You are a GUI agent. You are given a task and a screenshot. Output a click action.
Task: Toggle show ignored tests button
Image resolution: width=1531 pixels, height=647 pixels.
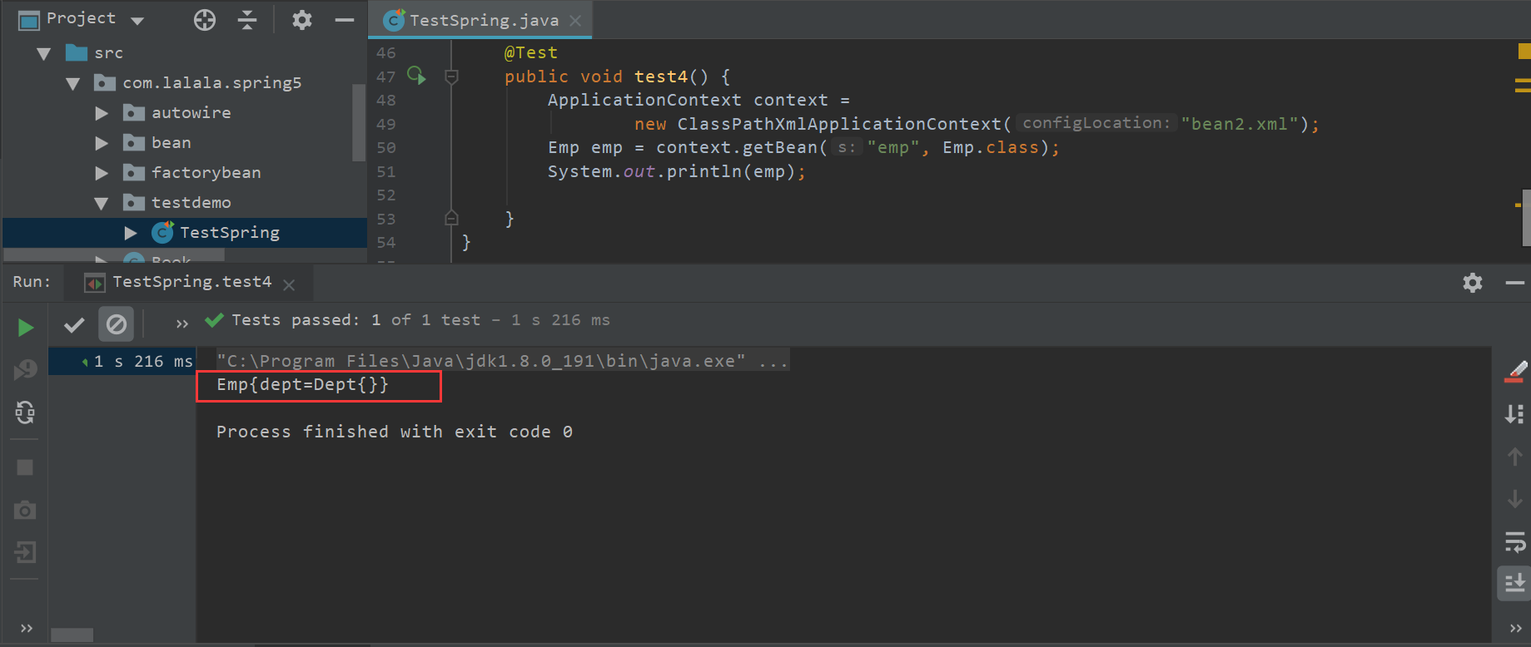[117, 324]
